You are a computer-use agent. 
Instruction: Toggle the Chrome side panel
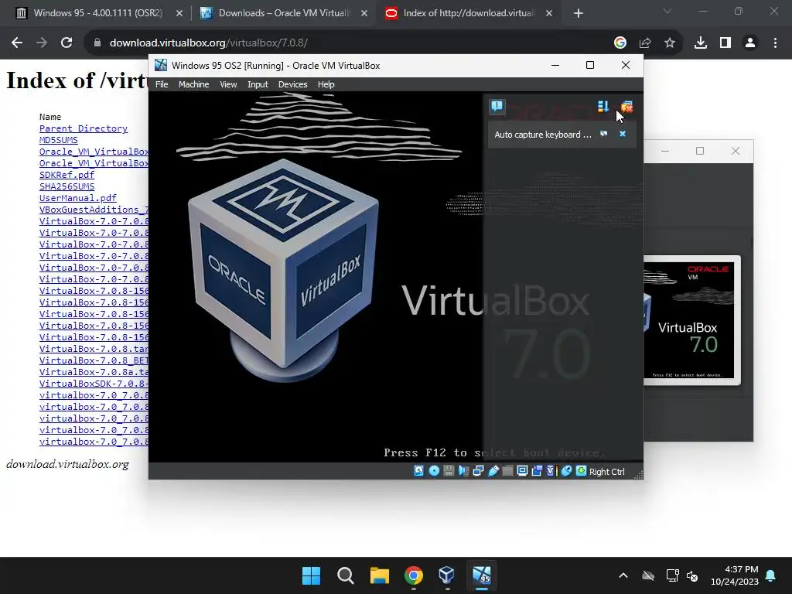coord(725,43)
